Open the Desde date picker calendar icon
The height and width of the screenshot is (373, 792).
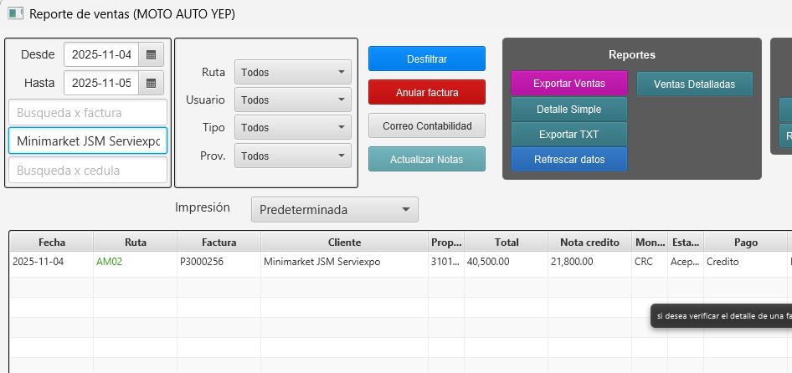pyautogui.click(x=151, y=55)
